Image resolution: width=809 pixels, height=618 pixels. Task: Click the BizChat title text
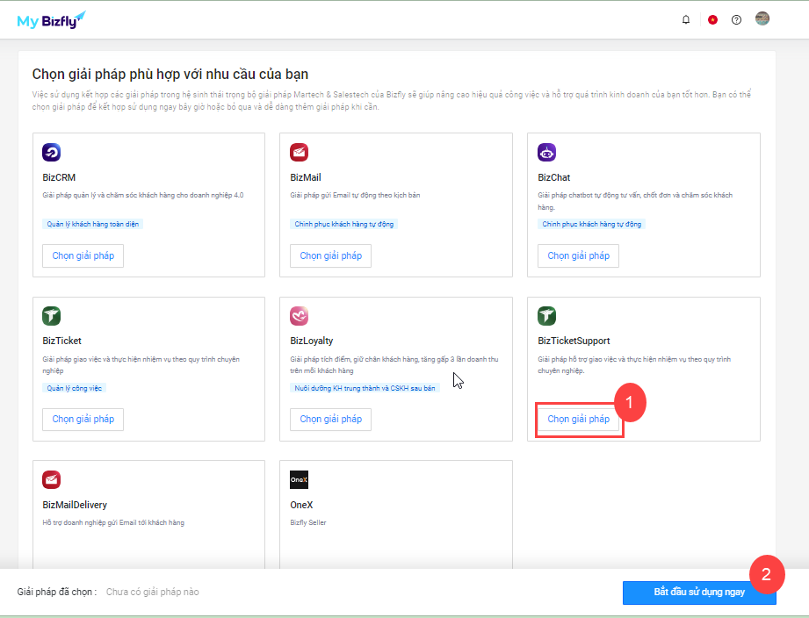pos(554,177)
